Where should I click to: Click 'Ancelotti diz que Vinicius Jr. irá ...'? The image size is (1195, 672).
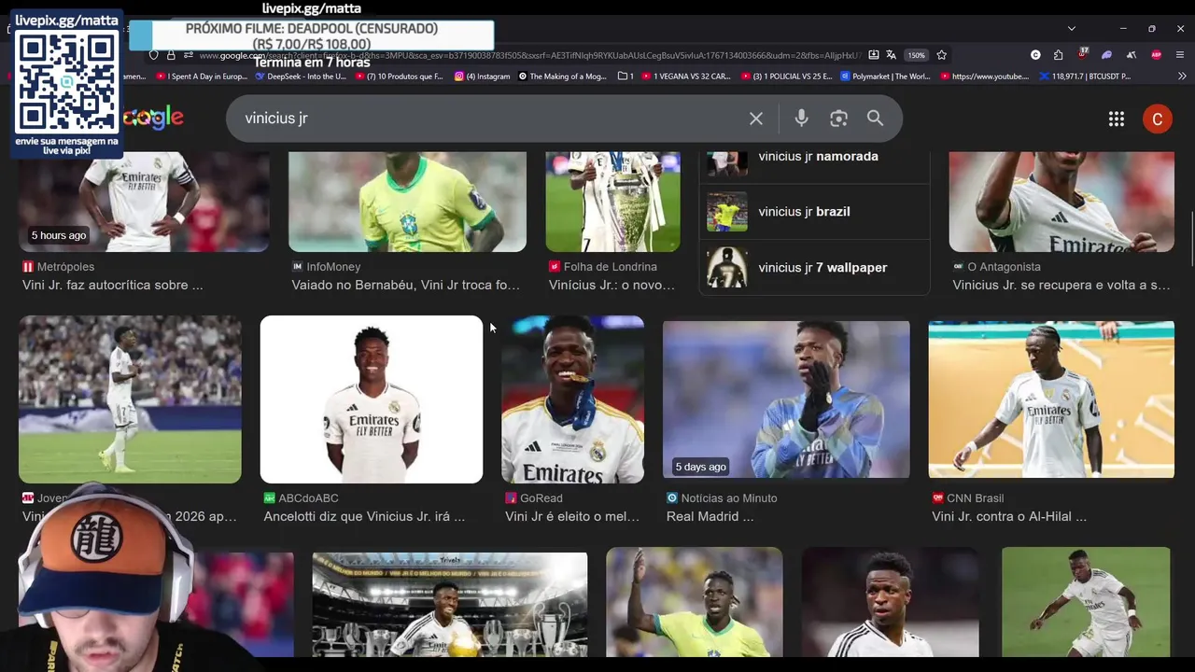(364, 517)
